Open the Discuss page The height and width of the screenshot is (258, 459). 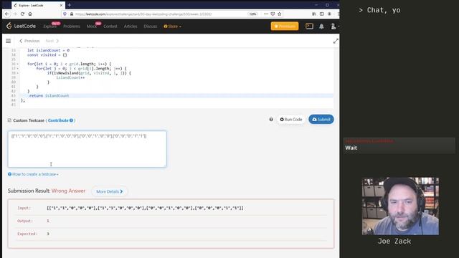[x=150, y=27]
